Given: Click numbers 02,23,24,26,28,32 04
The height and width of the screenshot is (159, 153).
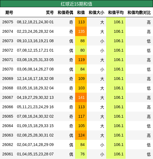Looking at the screenshot, I should [x=35, y=31].
